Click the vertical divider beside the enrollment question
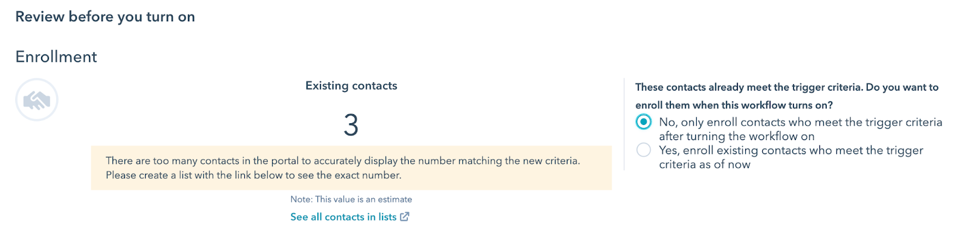Screen dimensions: 967x235 624,124
